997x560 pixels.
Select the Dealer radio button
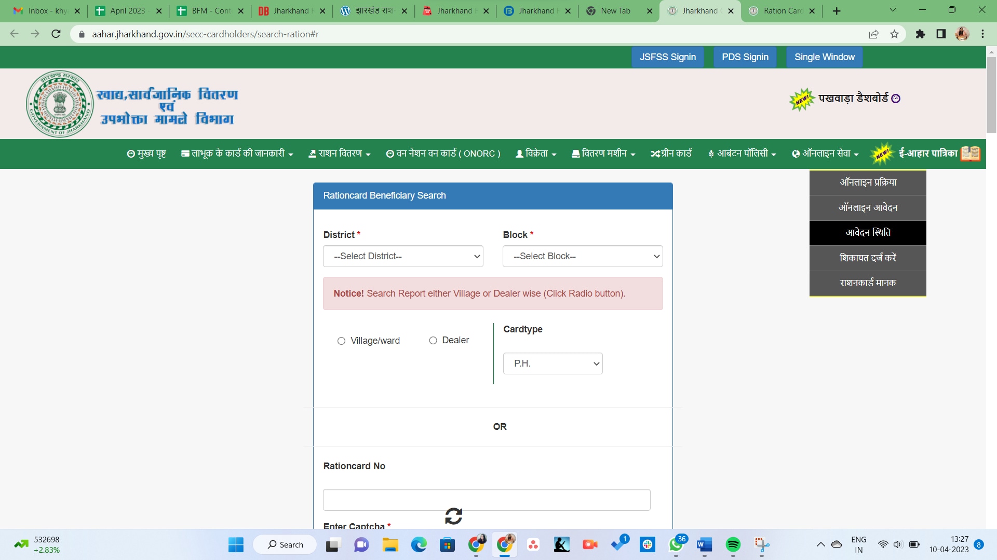point(433,340)
